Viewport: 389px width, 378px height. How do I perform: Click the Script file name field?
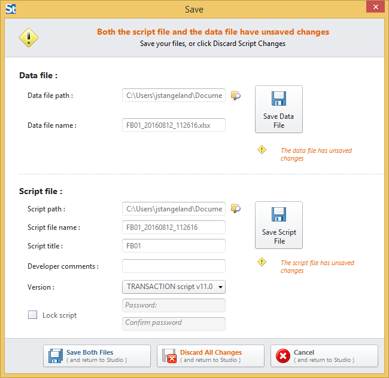(x=174, y=227)
